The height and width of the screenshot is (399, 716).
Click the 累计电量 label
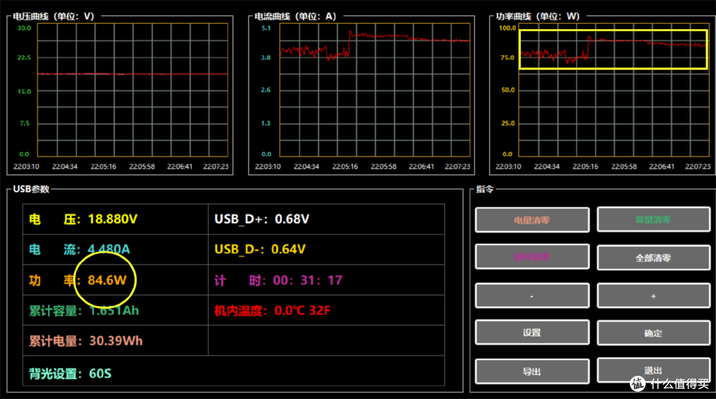tap(55, 341)
